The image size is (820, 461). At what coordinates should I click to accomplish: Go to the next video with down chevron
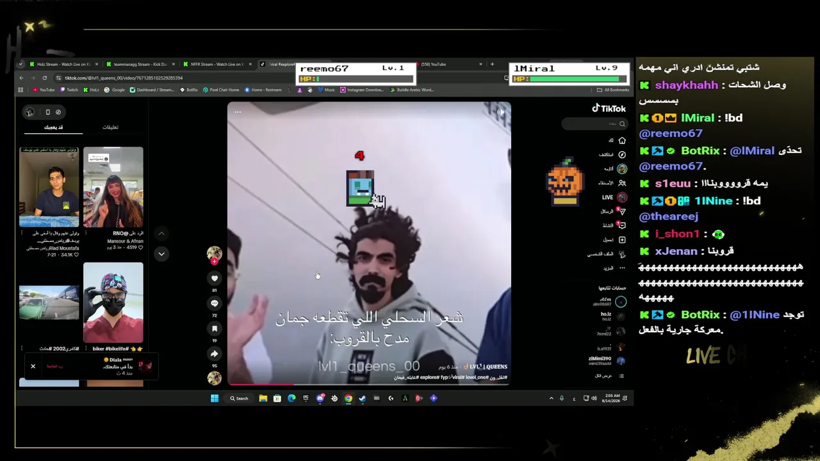pyautogui.click(x=161, y=254)
